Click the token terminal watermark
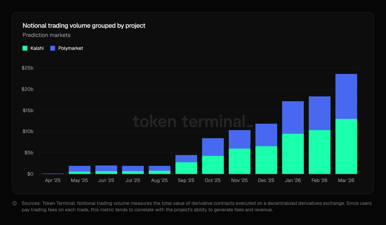Image resolution: width=386 pixels, height=225 pixels. [193, 122]
